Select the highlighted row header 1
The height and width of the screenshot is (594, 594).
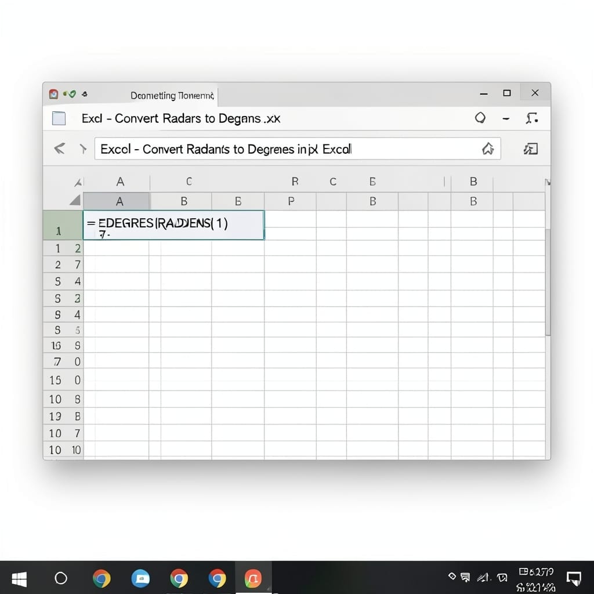[x=63, y=225]
